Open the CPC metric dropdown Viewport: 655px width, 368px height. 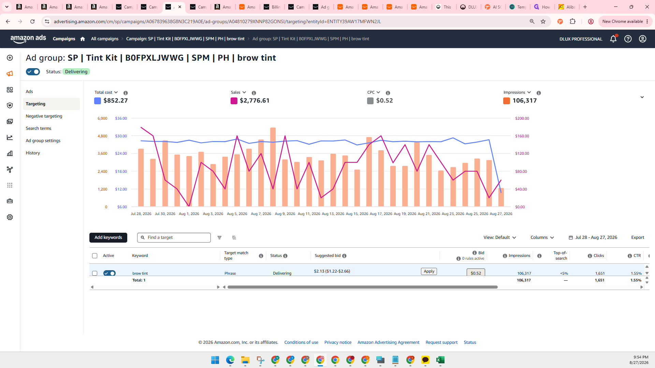coord(374,92)
